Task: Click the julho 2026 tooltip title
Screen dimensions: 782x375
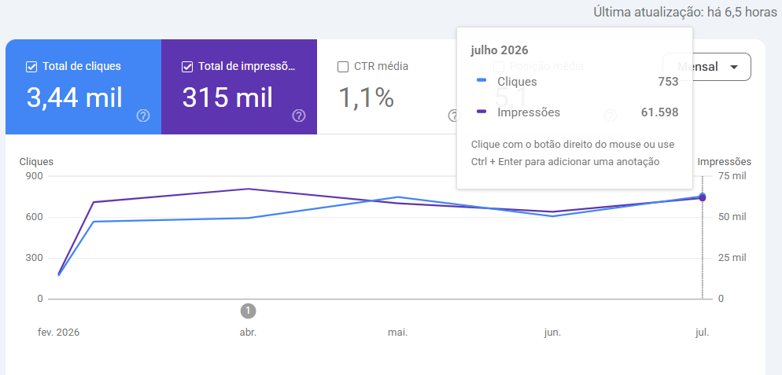Action: coord(500,50)
